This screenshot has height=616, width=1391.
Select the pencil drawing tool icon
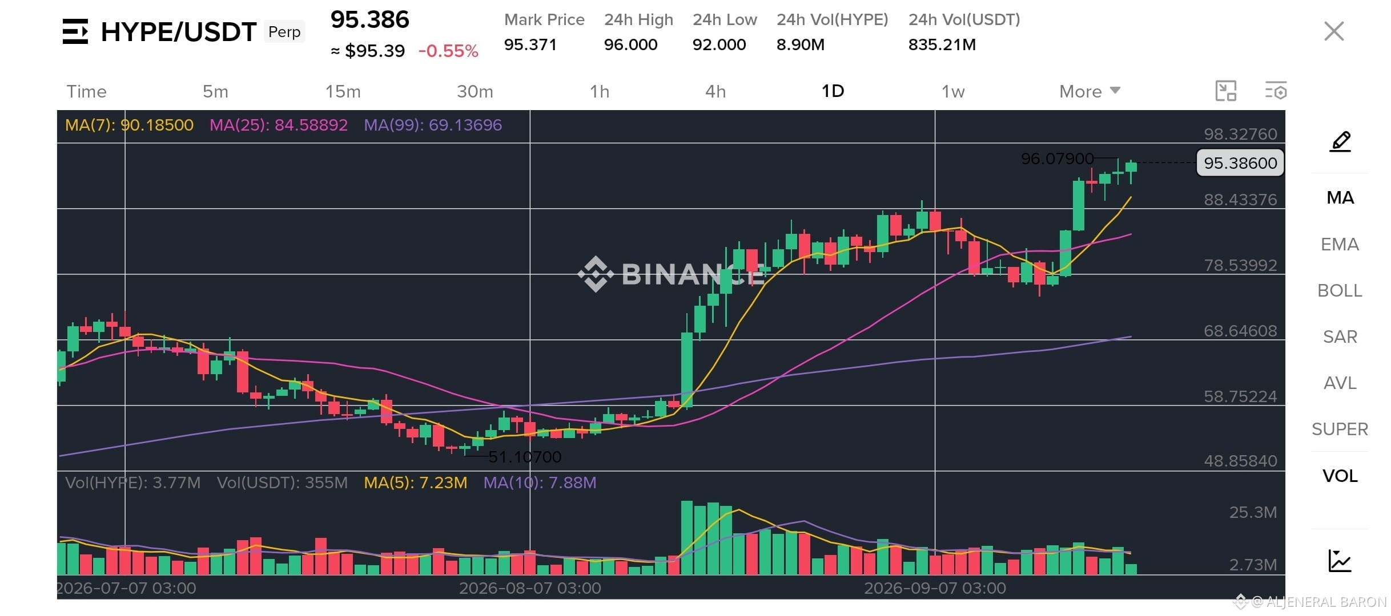[x=1340, y=141]
